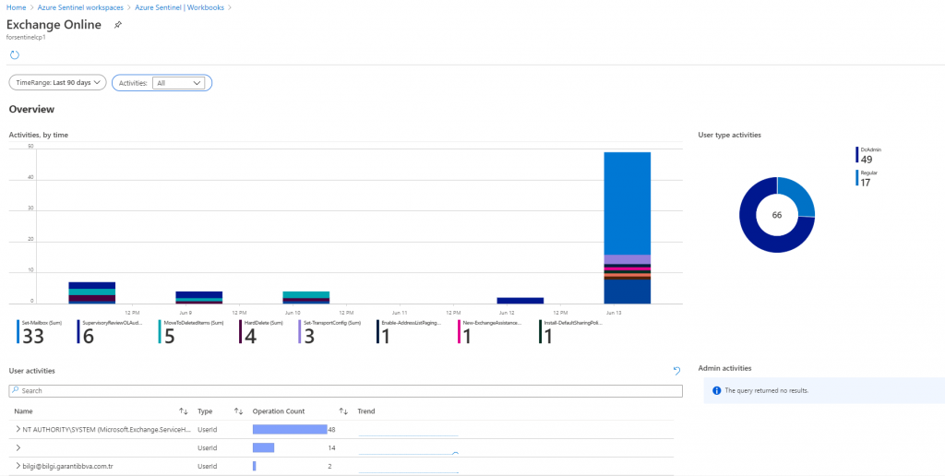The height and width of the screenshot is (476, 945).
Task: Sort by Name column arrows
Action: (x=184, y=411)
